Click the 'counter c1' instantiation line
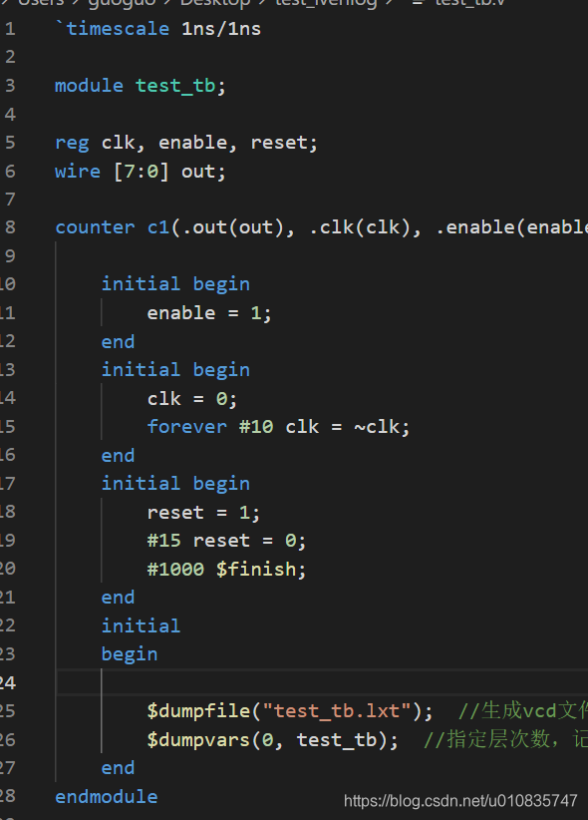Screen dimensions: 588x820 pos(322,227)
